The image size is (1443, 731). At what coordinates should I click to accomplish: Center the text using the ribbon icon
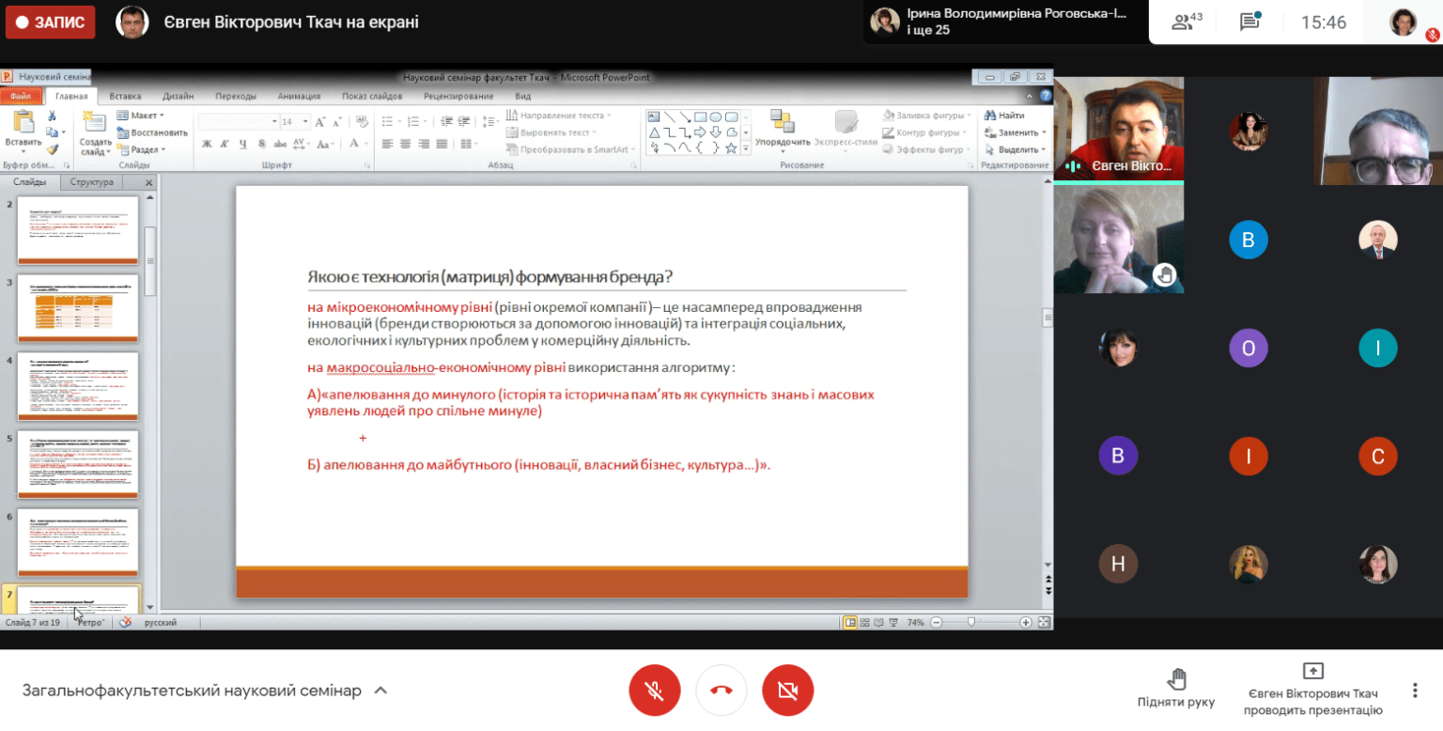click(405, 144)
